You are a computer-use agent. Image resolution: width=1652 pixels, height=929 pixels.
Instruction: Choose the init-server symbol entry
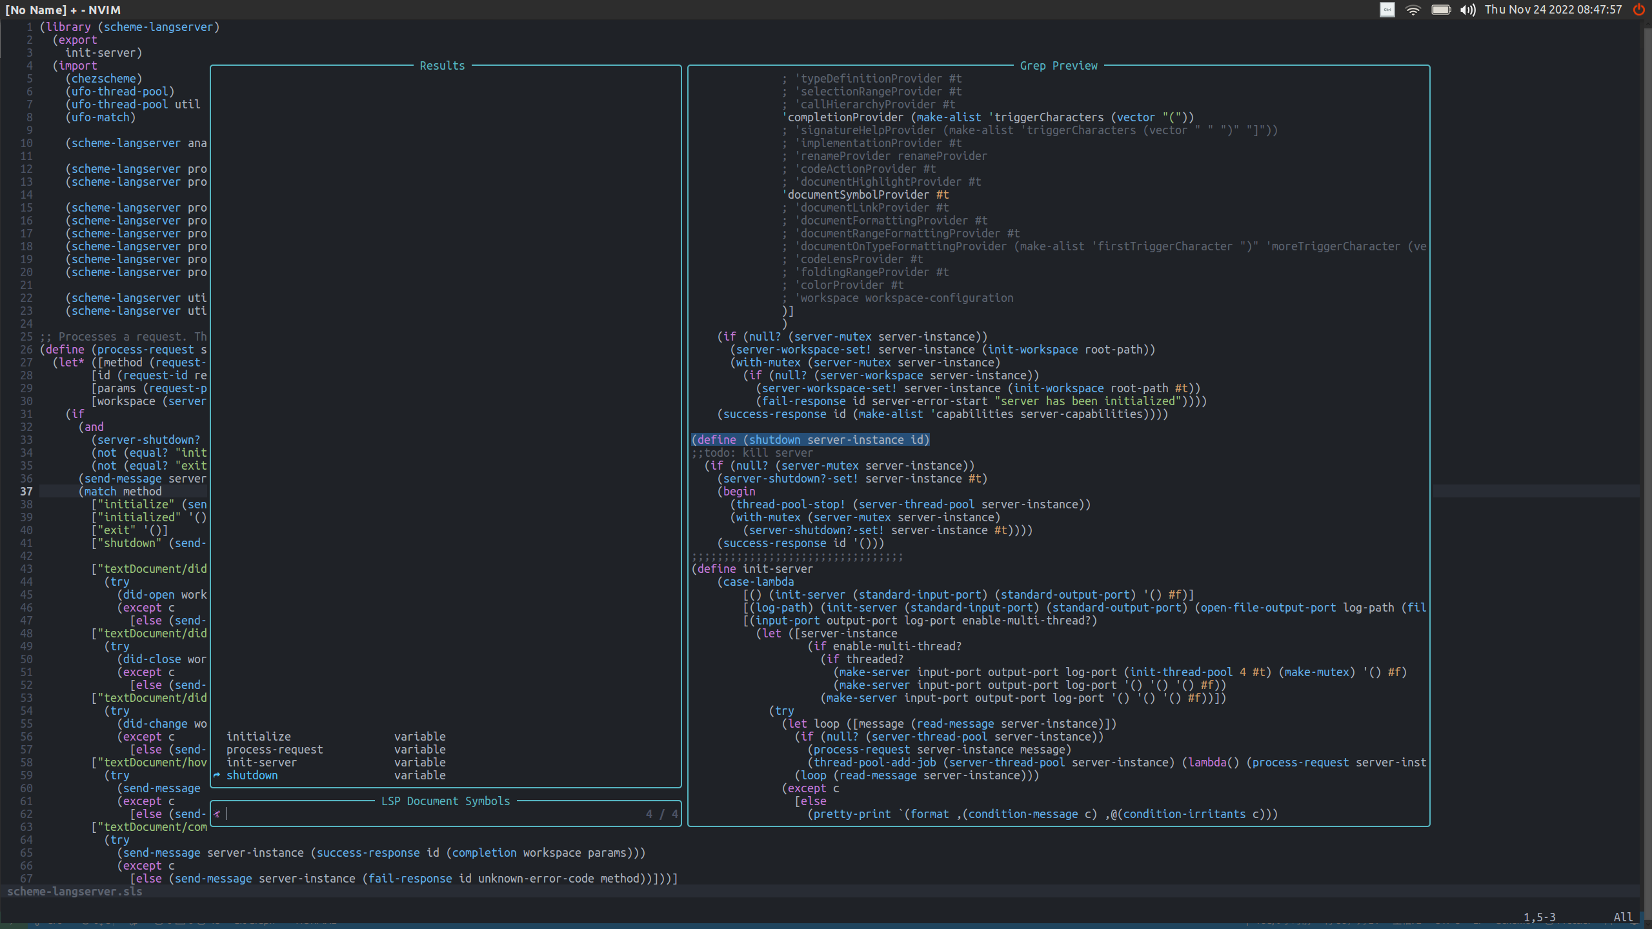261,763
